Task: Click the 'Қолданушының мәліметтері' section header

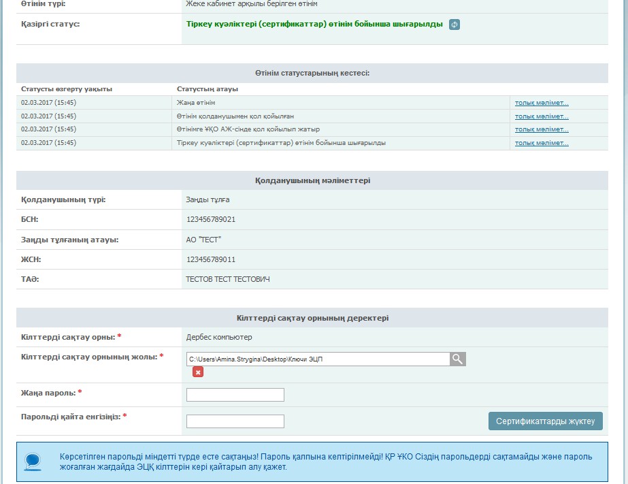Action: [312, 180]
